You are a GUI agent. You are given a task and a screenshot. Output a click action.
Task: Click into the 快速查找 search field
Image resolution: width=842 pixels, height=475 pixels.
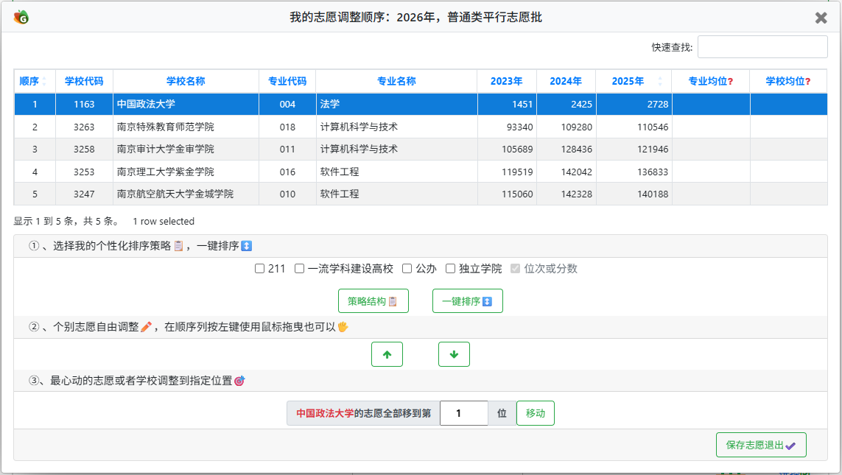tap(762, 47)
